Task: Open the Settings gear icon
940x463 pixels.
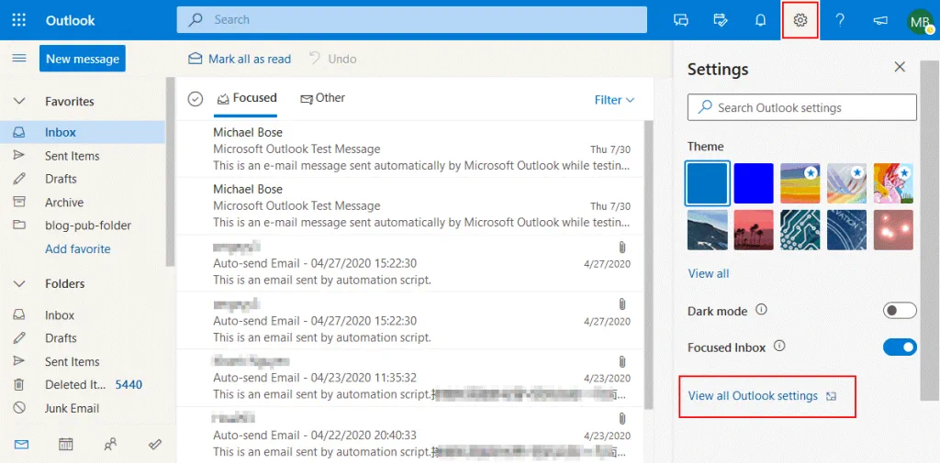Action: pos(800,20)
